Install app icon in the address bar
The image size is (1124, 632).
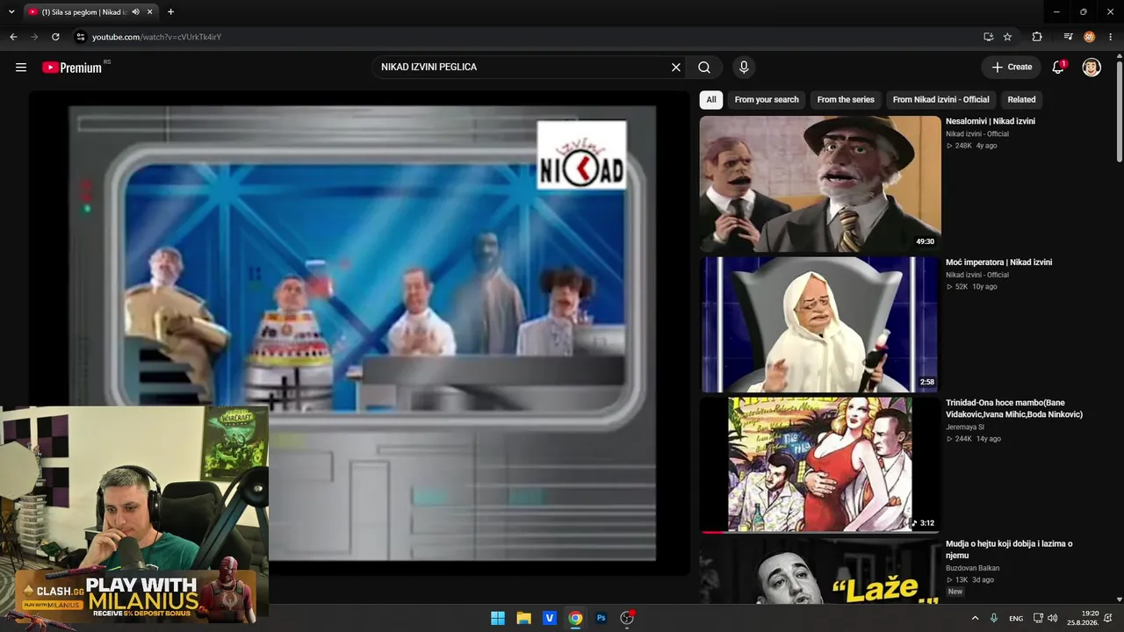pos(988,37)
